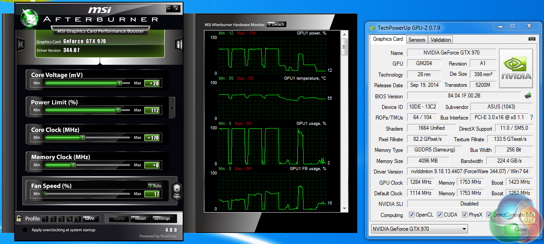
Task: Click the scrollbar down arrow in hardware monitor
Action: point(344,208)
